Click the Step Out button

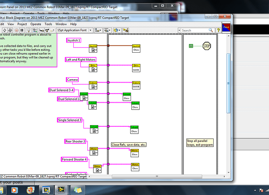coord(52,30)
